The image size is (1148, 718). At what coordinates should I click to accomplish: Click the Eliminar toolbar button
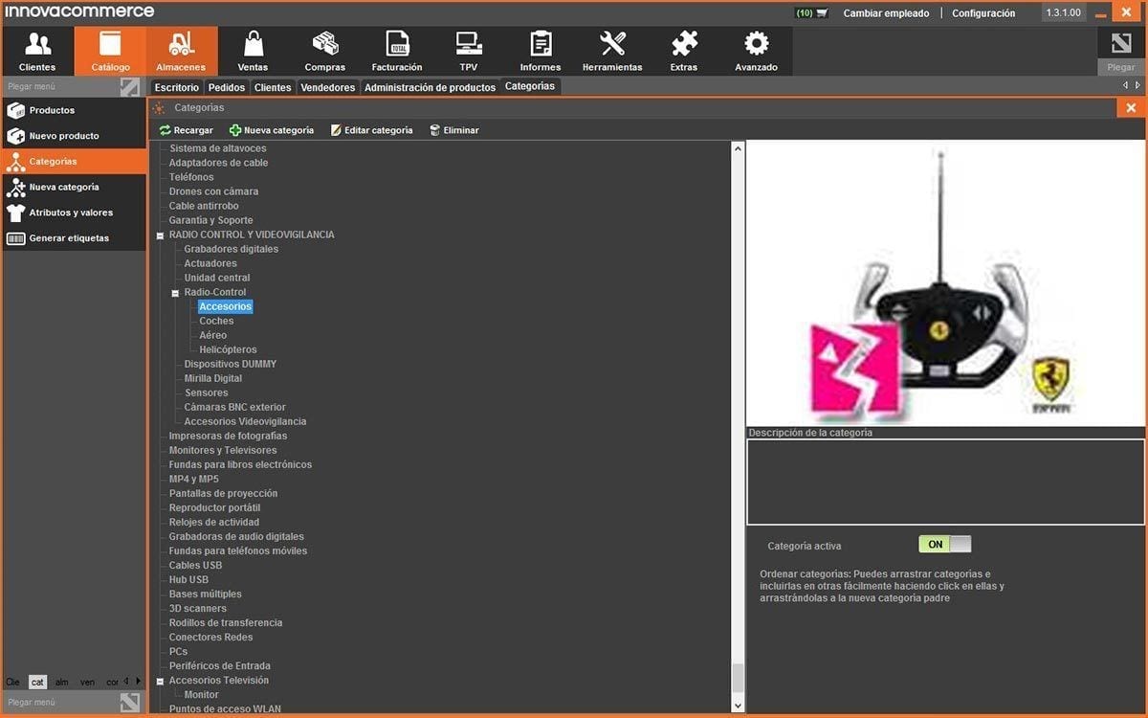click(454, 130)
